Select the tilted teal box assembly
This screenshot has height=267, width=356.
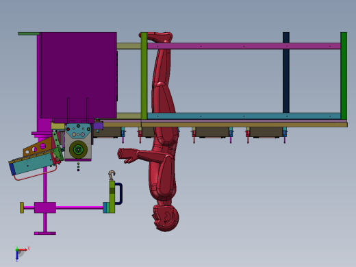click(32, 163)
